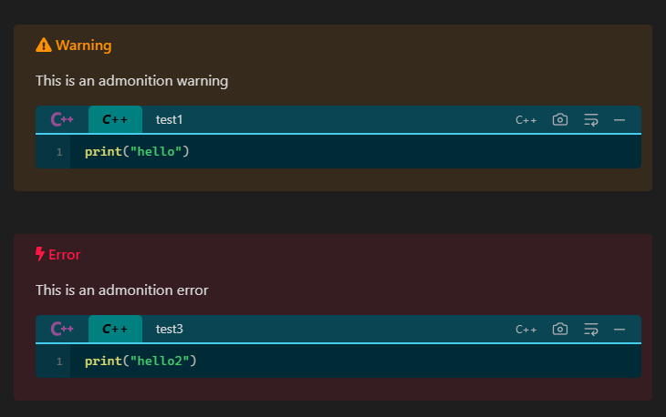This screenshot has width=666, height=417.
Task: Click the text "This is an admonition error"
Action: [122, 290]
